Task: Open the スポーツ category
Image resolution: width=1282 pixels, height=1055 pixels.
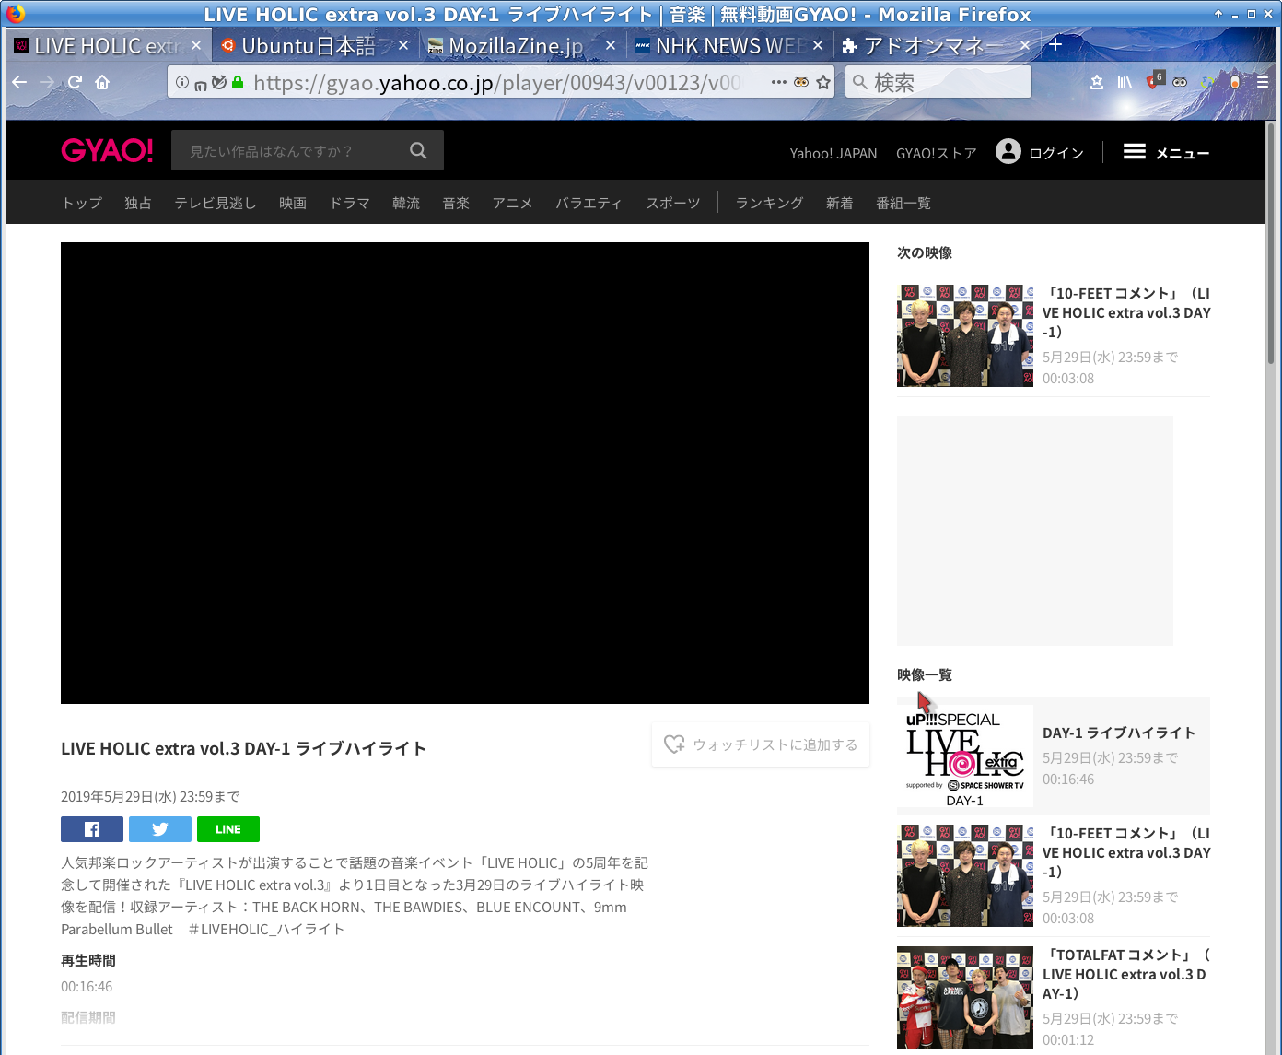Action: tap(673, 203)
